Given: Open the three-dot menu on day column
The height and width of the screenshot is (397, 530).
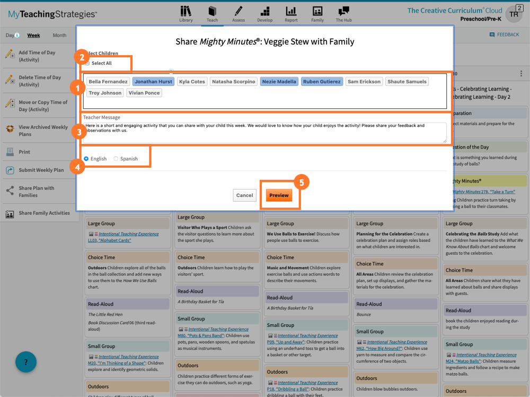Looking at the screenshot, I should (x=521, y=74).
